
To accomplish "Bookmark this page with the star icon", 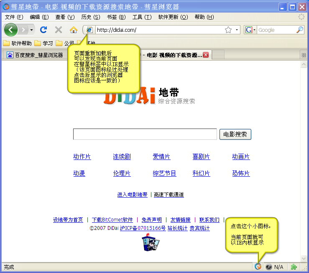I will 228,30.
